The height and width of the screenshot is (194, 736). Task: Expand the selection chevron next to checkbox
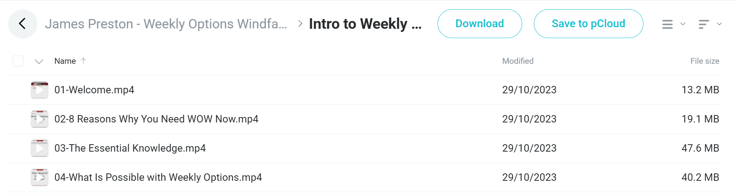pos(39,61)
